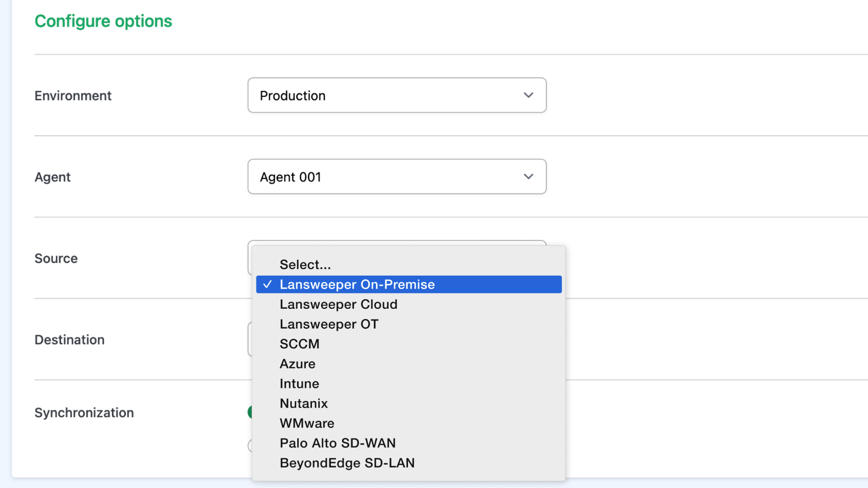Click the Environment dropdown chevron
This screenshot has width=868, height=488.
(528, 95)
